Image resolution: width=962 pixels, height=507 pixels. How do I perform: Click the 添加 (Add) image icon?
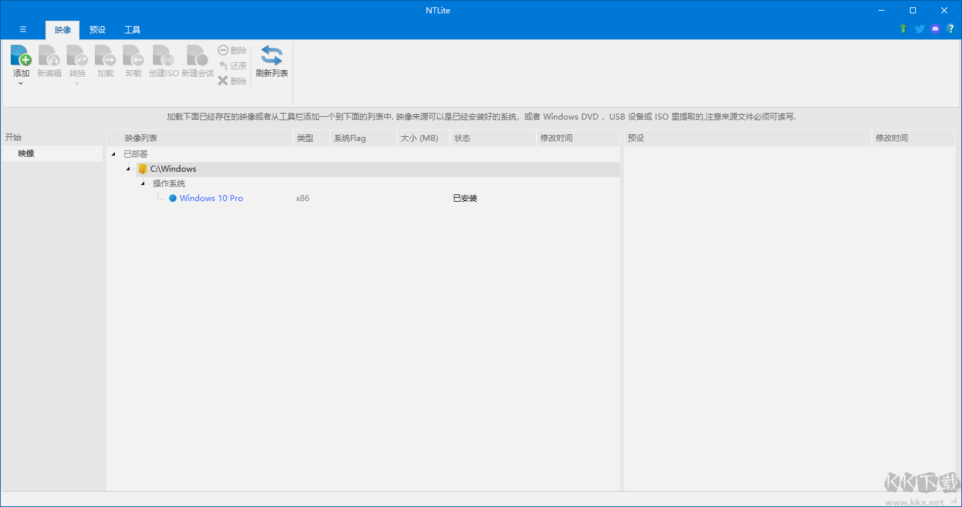click(21, 55)
